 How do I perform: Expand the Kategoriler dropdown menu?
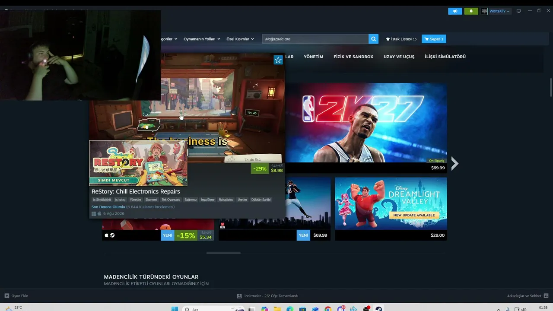[169, 39]
